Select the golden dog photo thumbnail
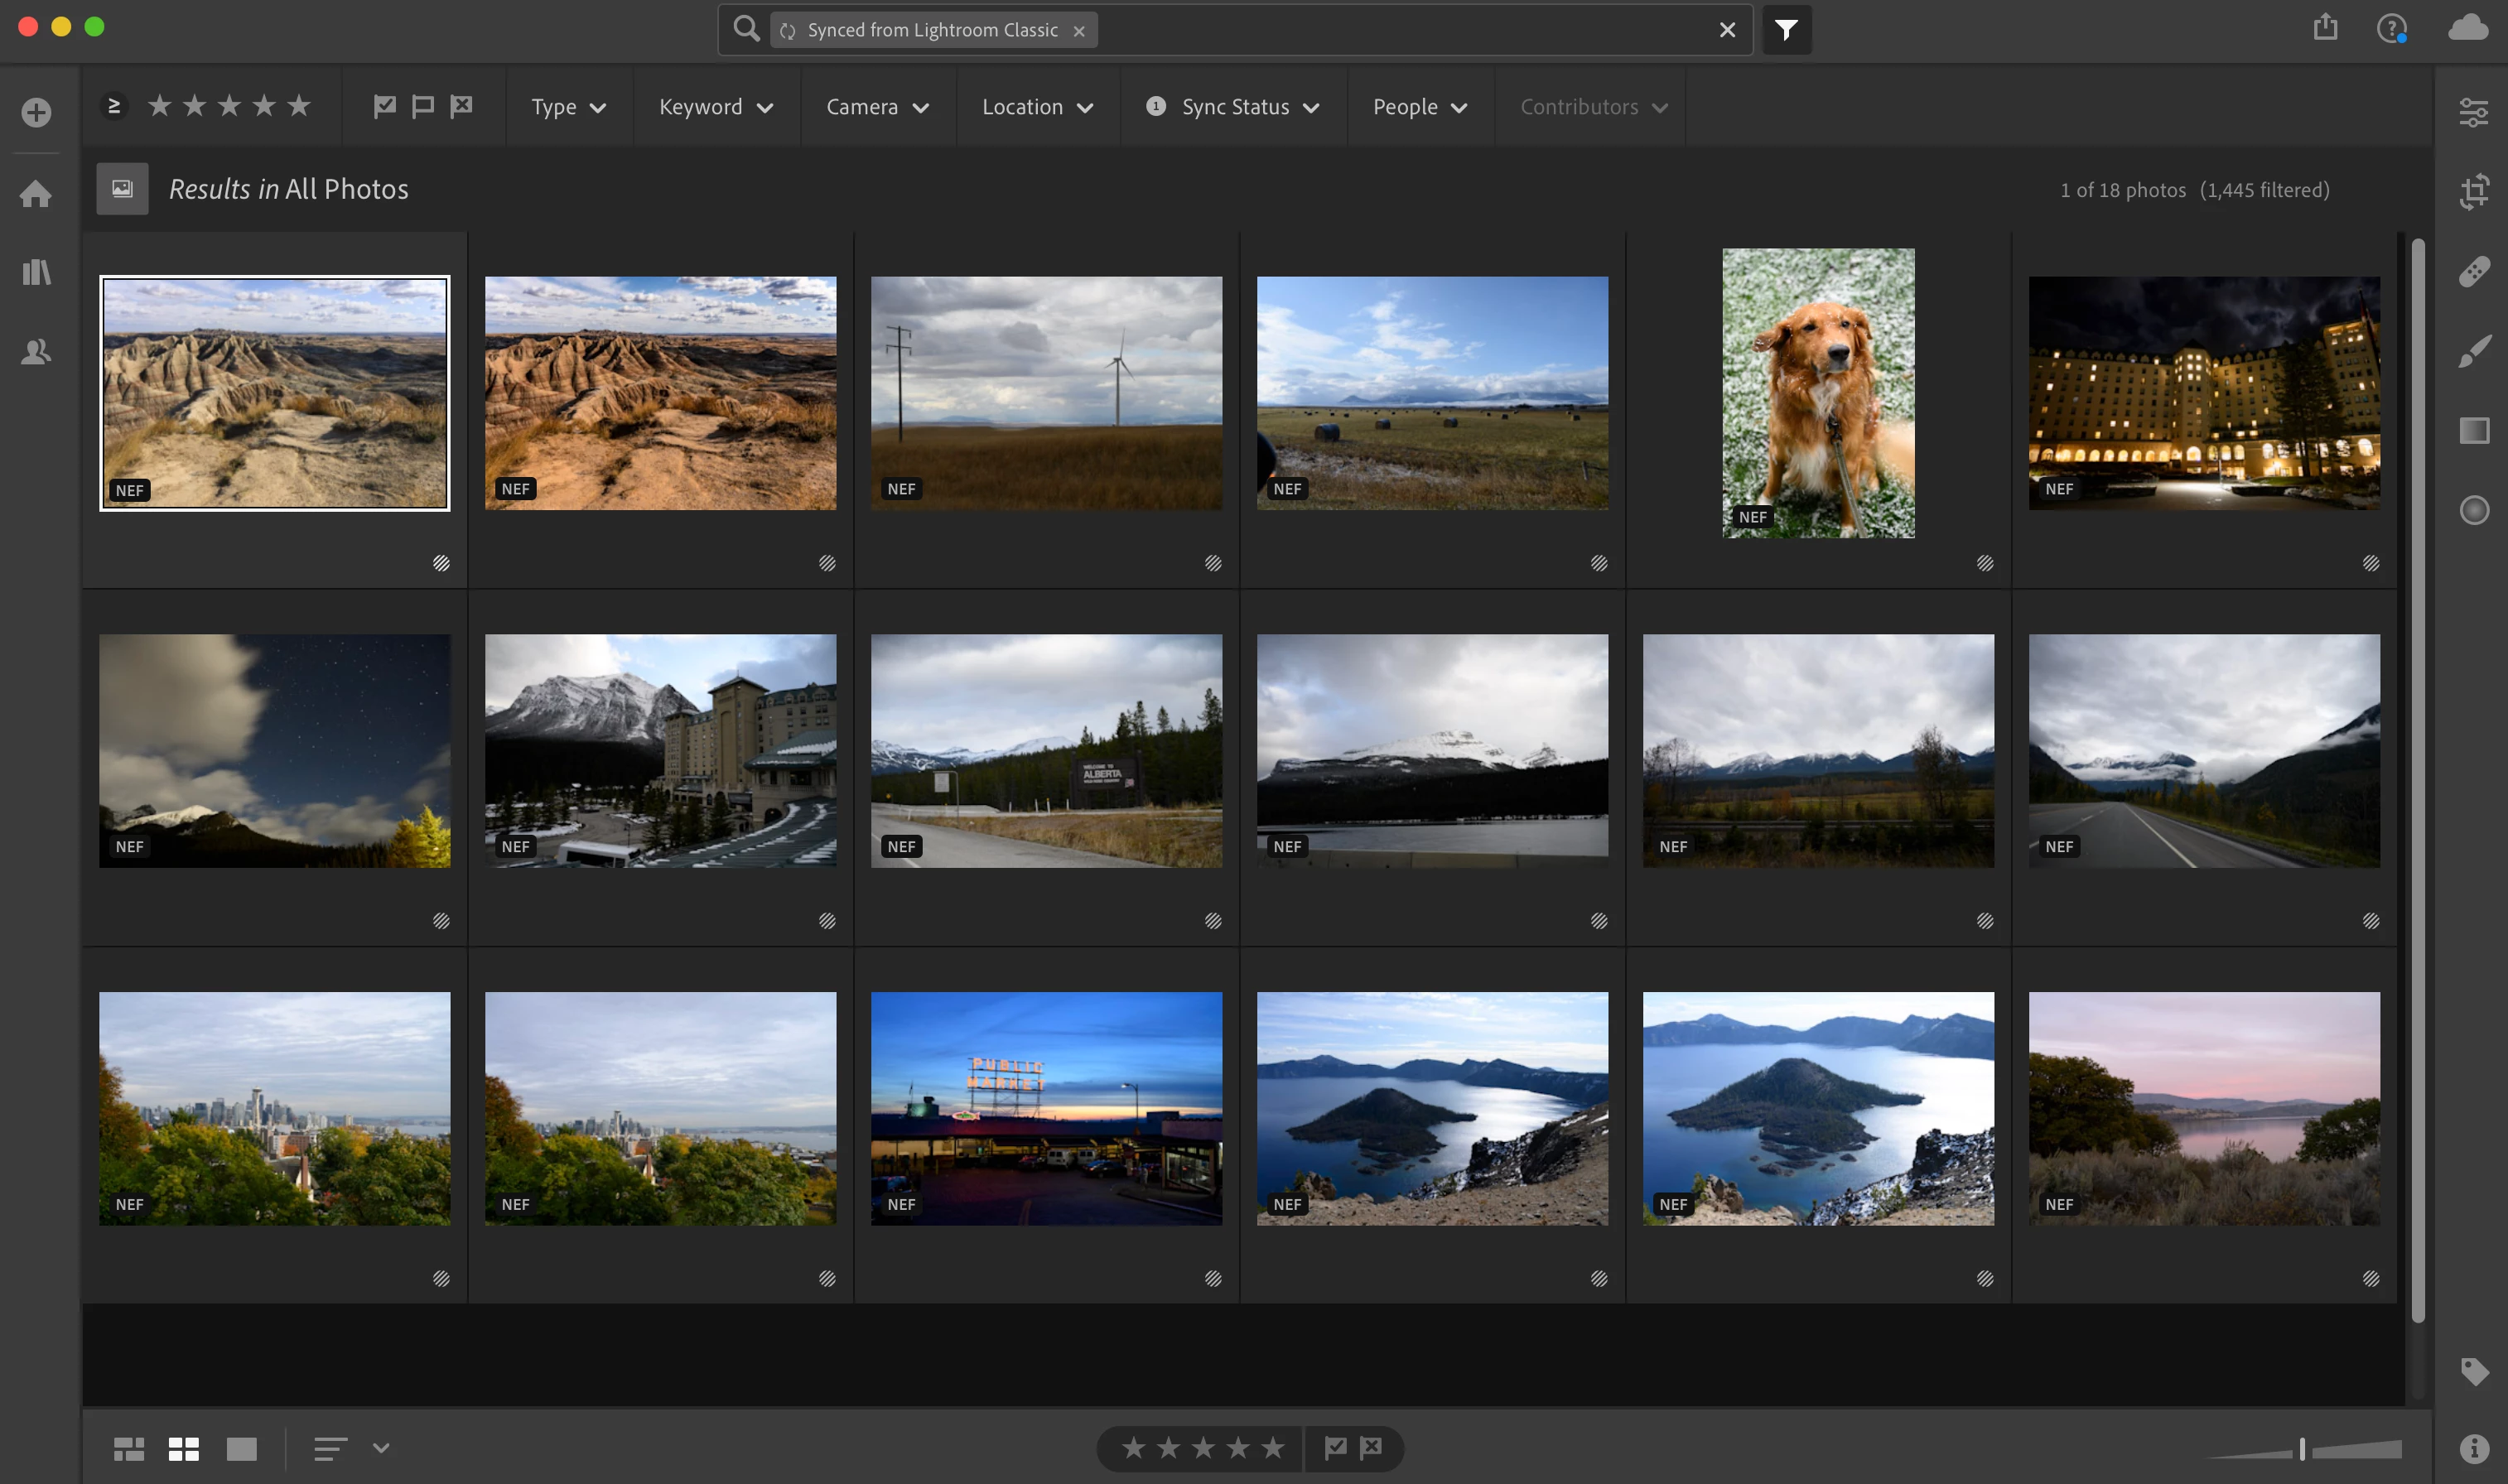Image resolution: width=2508 pixels, height=1484 pixels. (1817, 393)
